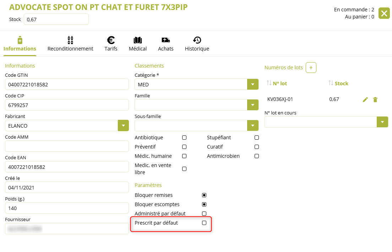The width and height of the screenshot is (392, 252).
Task: Add a new lot number with plus button
Action: (311, 67)
